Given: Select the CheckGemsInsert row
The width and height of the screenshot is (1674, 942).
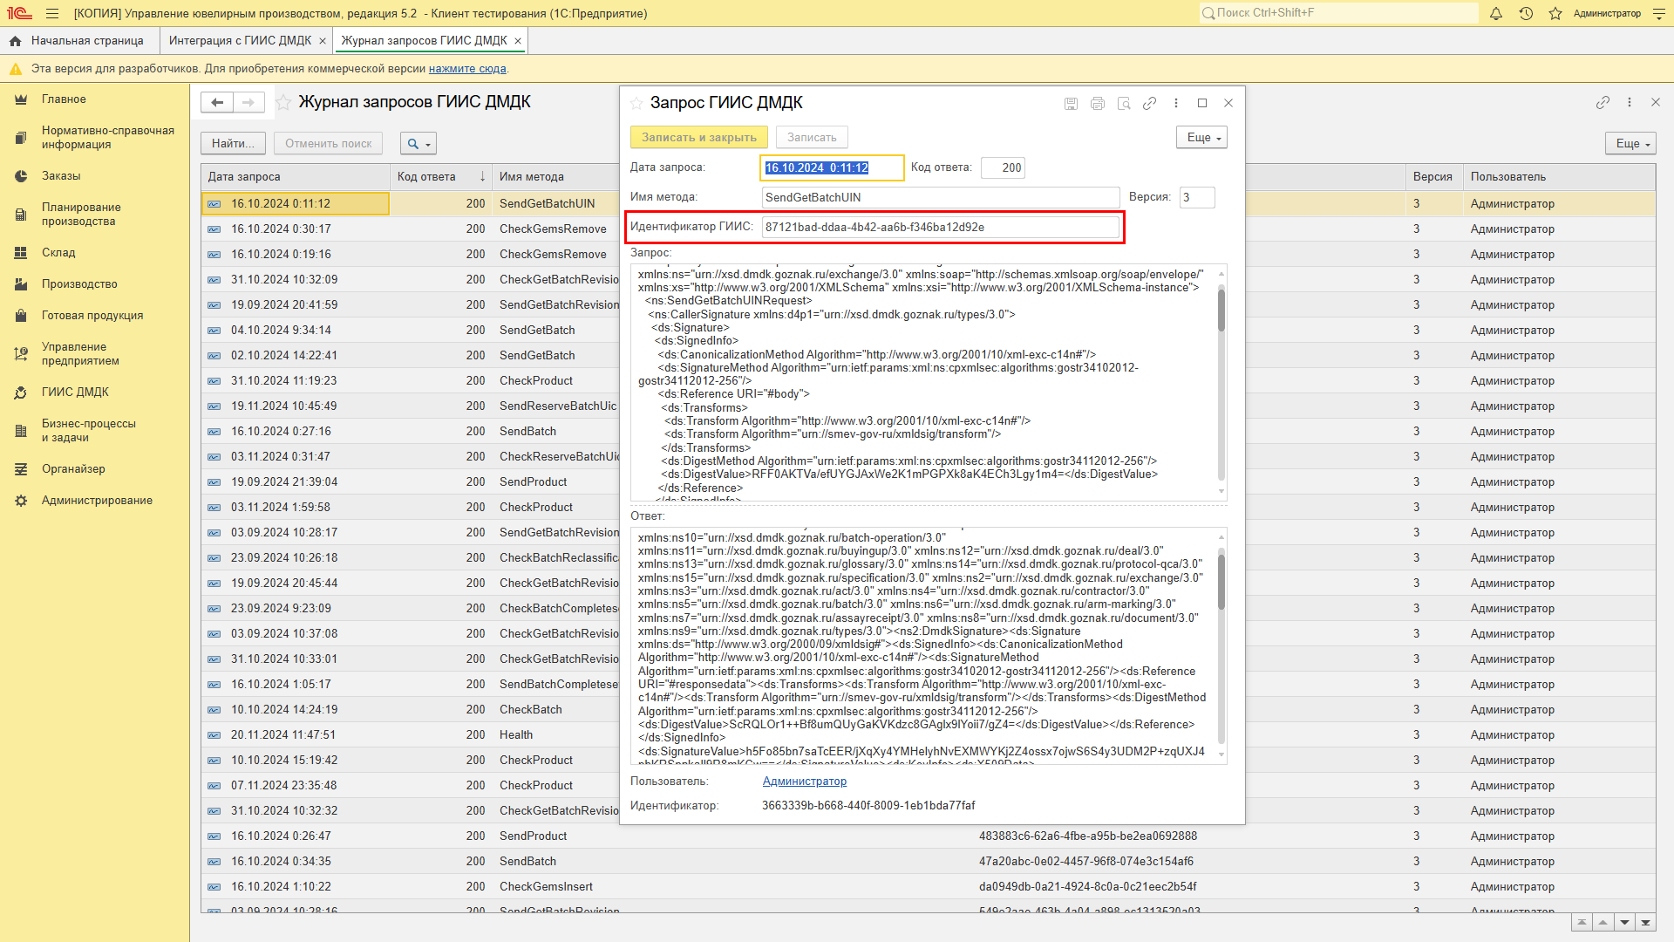Looking at the screenshot, I should click(928, 886).
